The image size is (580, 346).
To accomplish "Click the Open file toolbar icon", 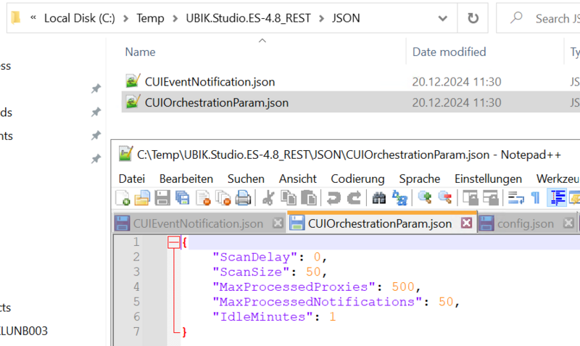I will click(143, 197).
